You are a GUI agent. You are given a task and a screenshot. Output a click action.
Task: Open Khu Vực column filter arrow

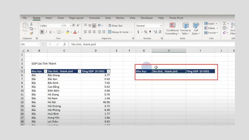[x=46, y=71]
